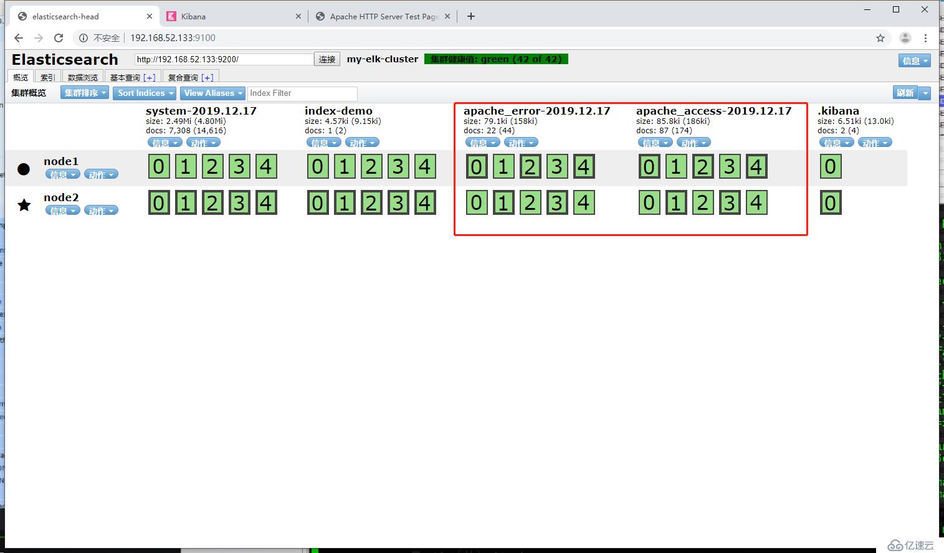Switch to the Apache HTTP Server Test Page tab
The height and width of the screenshot is (553, 944).
point(383,16)
